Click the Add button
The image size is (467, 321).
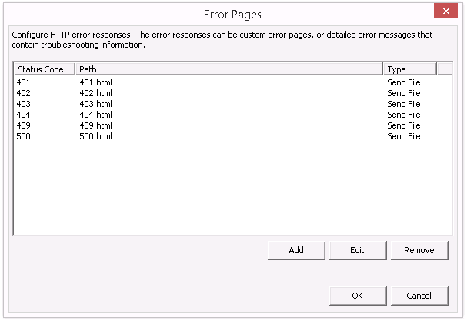point(296,250)
